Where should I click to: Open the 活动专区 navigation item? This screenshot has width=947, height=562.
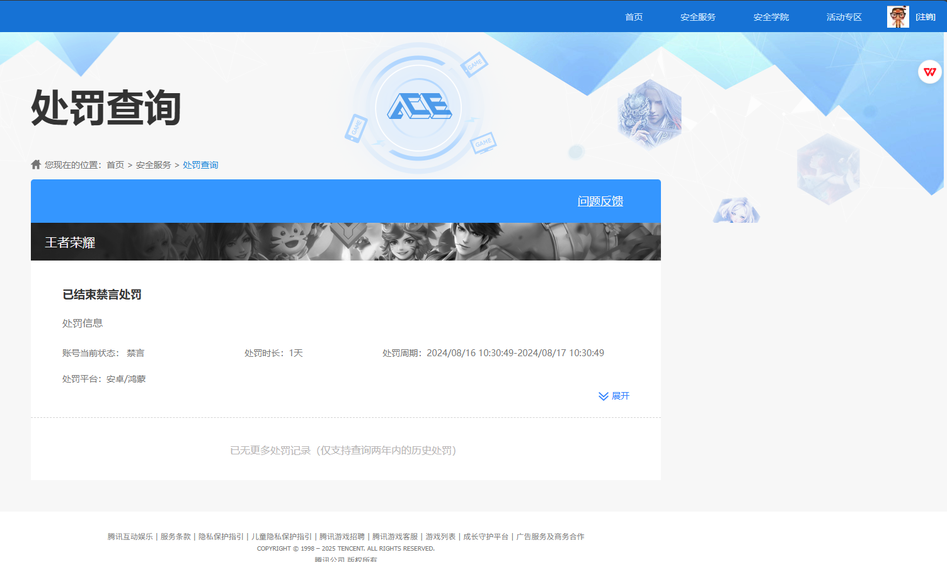tap(844, 17)
